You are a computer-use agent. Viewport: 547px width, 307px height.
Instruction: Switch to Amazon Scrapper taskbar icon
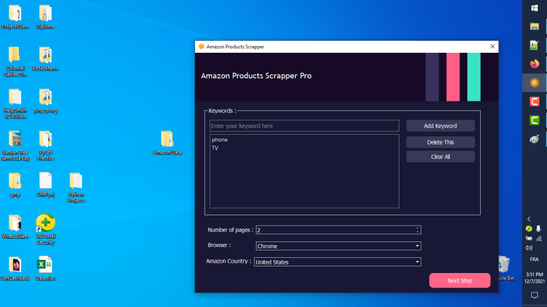534,83
